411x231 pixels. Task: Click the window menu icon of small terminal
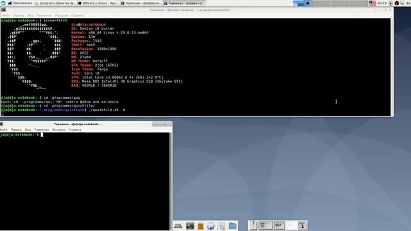point(1,124)
